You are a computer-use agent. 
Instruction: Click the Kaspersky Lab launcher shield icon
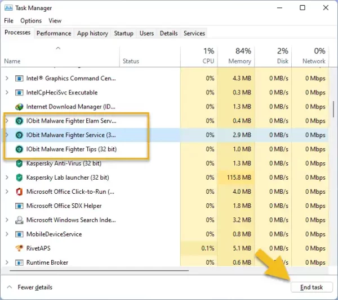[19, 178]
